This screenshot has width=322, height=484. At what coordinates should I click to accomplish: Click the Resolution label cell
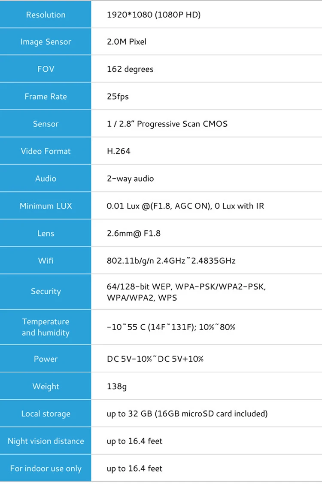point(46,15)
